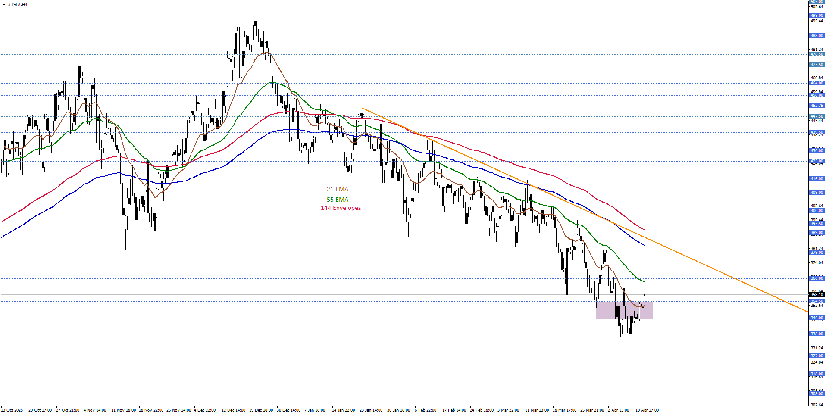Click the 327.00 price level label
This screenshot has height=415, width=826.
click(x=817, y=356)
